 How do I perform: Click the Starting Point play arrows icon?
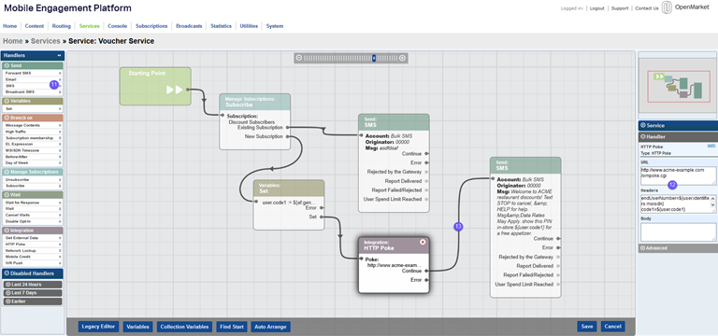(x=175, y=90)
